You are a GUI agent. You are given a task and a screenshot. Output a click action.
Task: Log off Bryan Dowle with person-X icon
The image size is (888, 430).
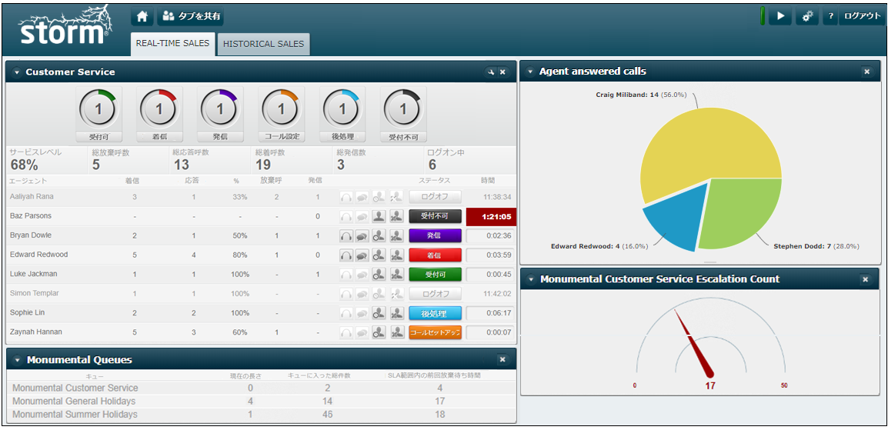(x=397, y=235)
